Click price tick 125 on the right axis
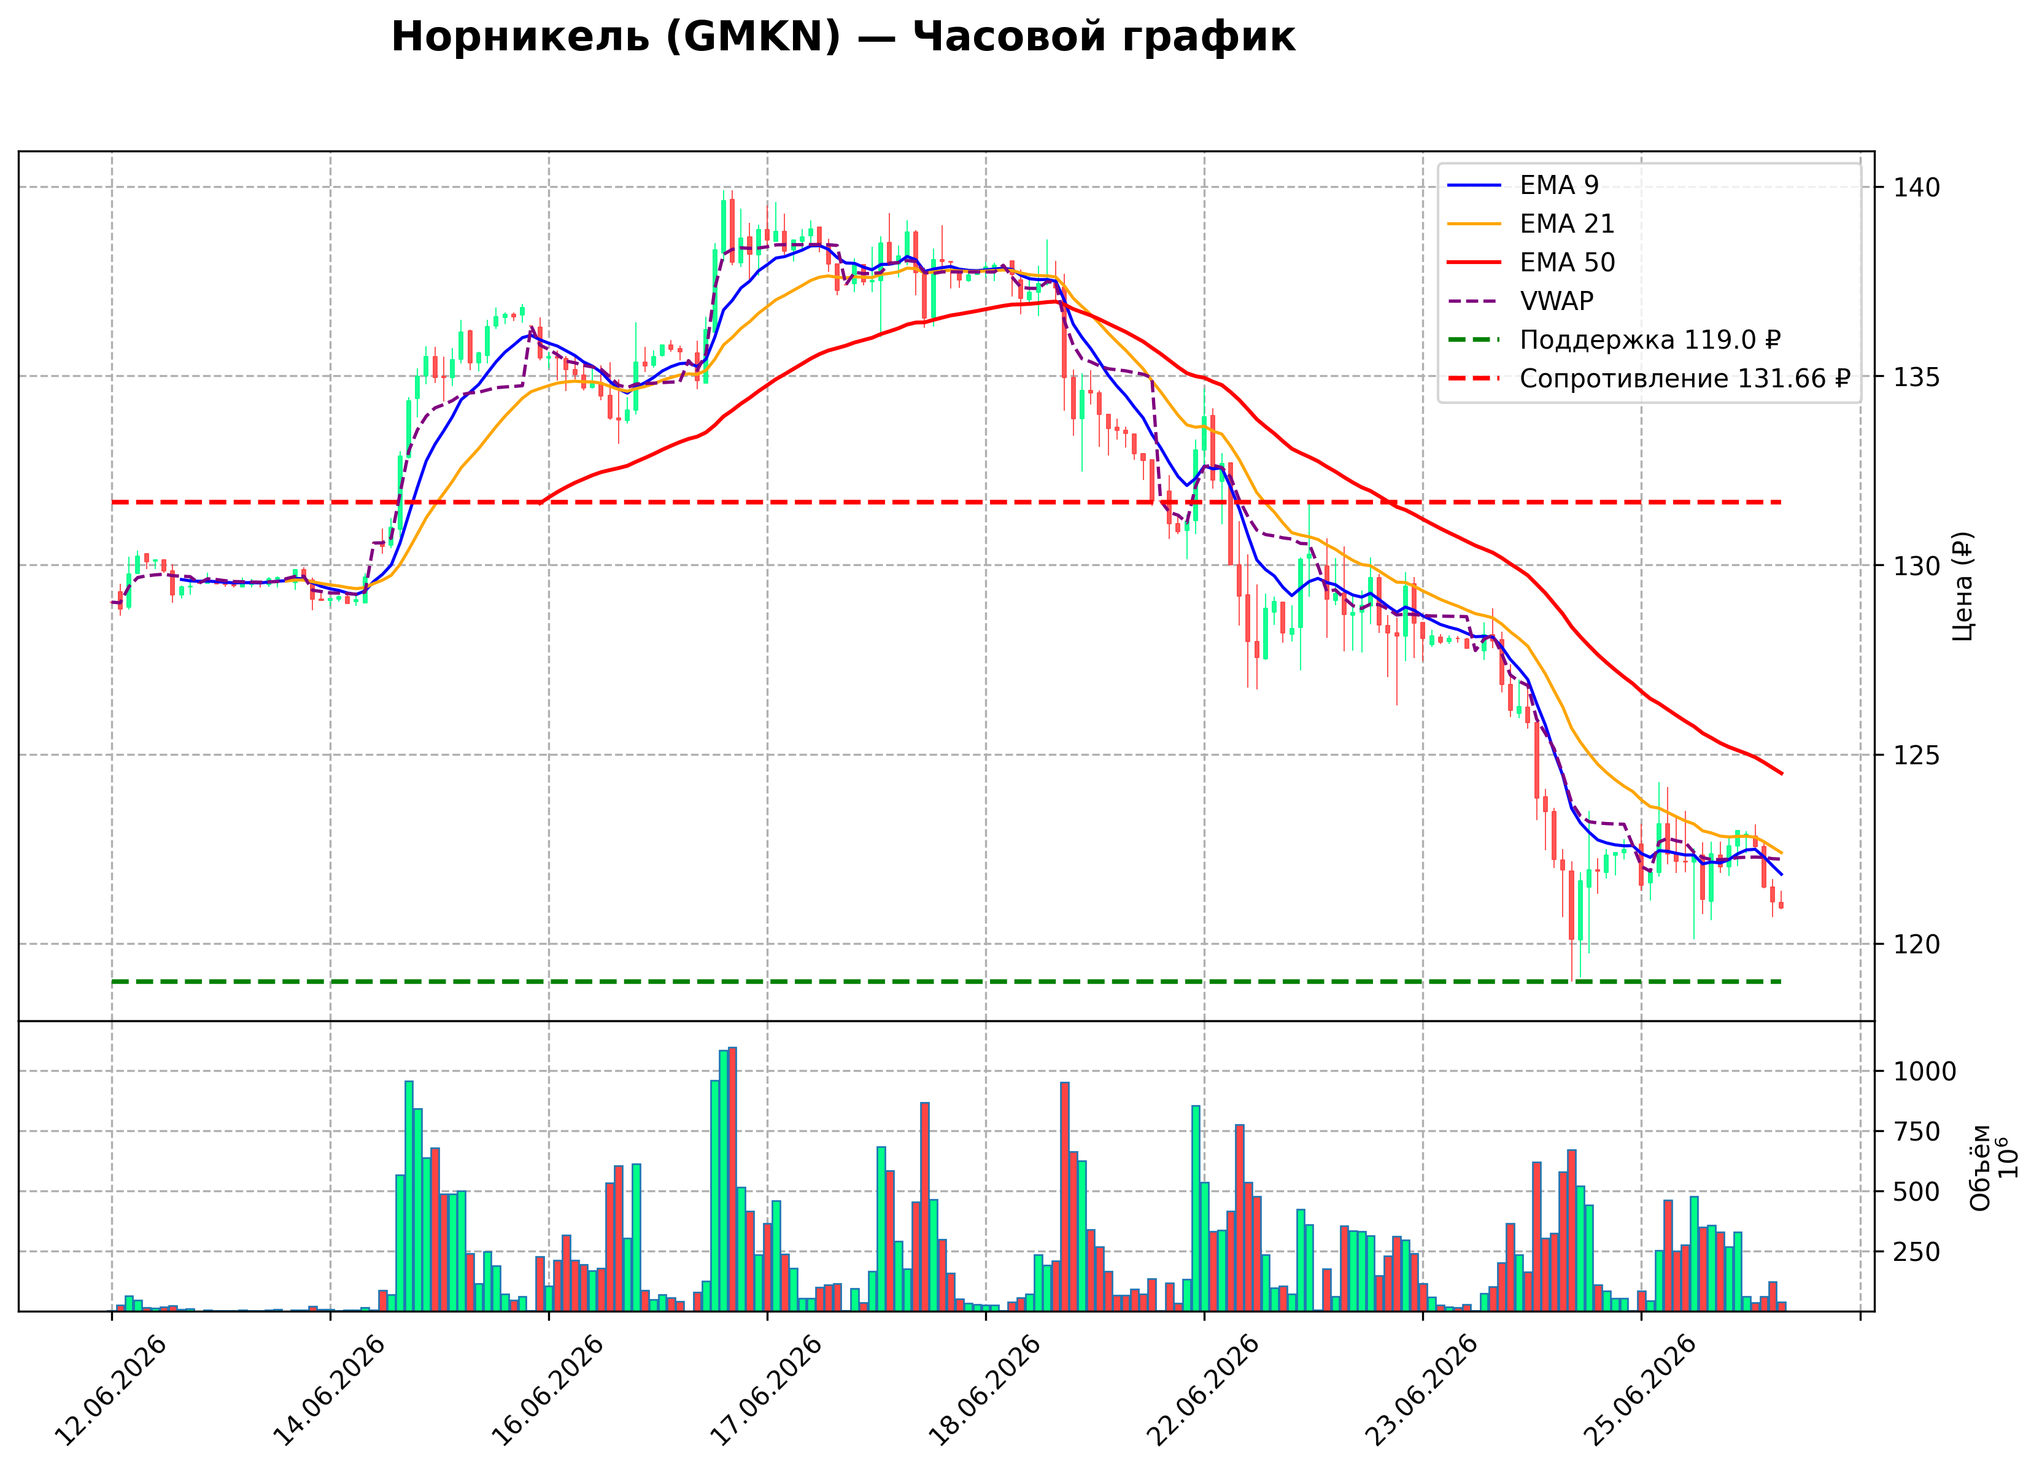2042x1469 pixels. click(x=1916, y=755)
